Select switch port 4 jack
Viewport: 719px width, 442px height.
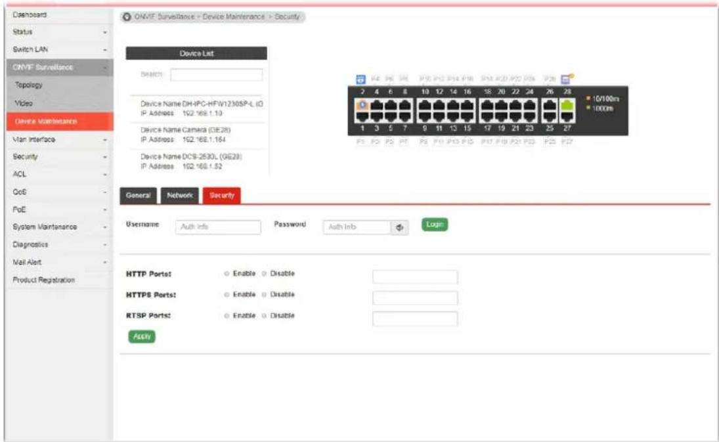click(376, 106)
